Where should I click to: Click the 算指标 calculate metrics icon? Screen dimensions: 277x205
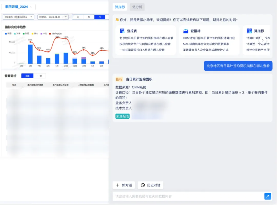249,31
